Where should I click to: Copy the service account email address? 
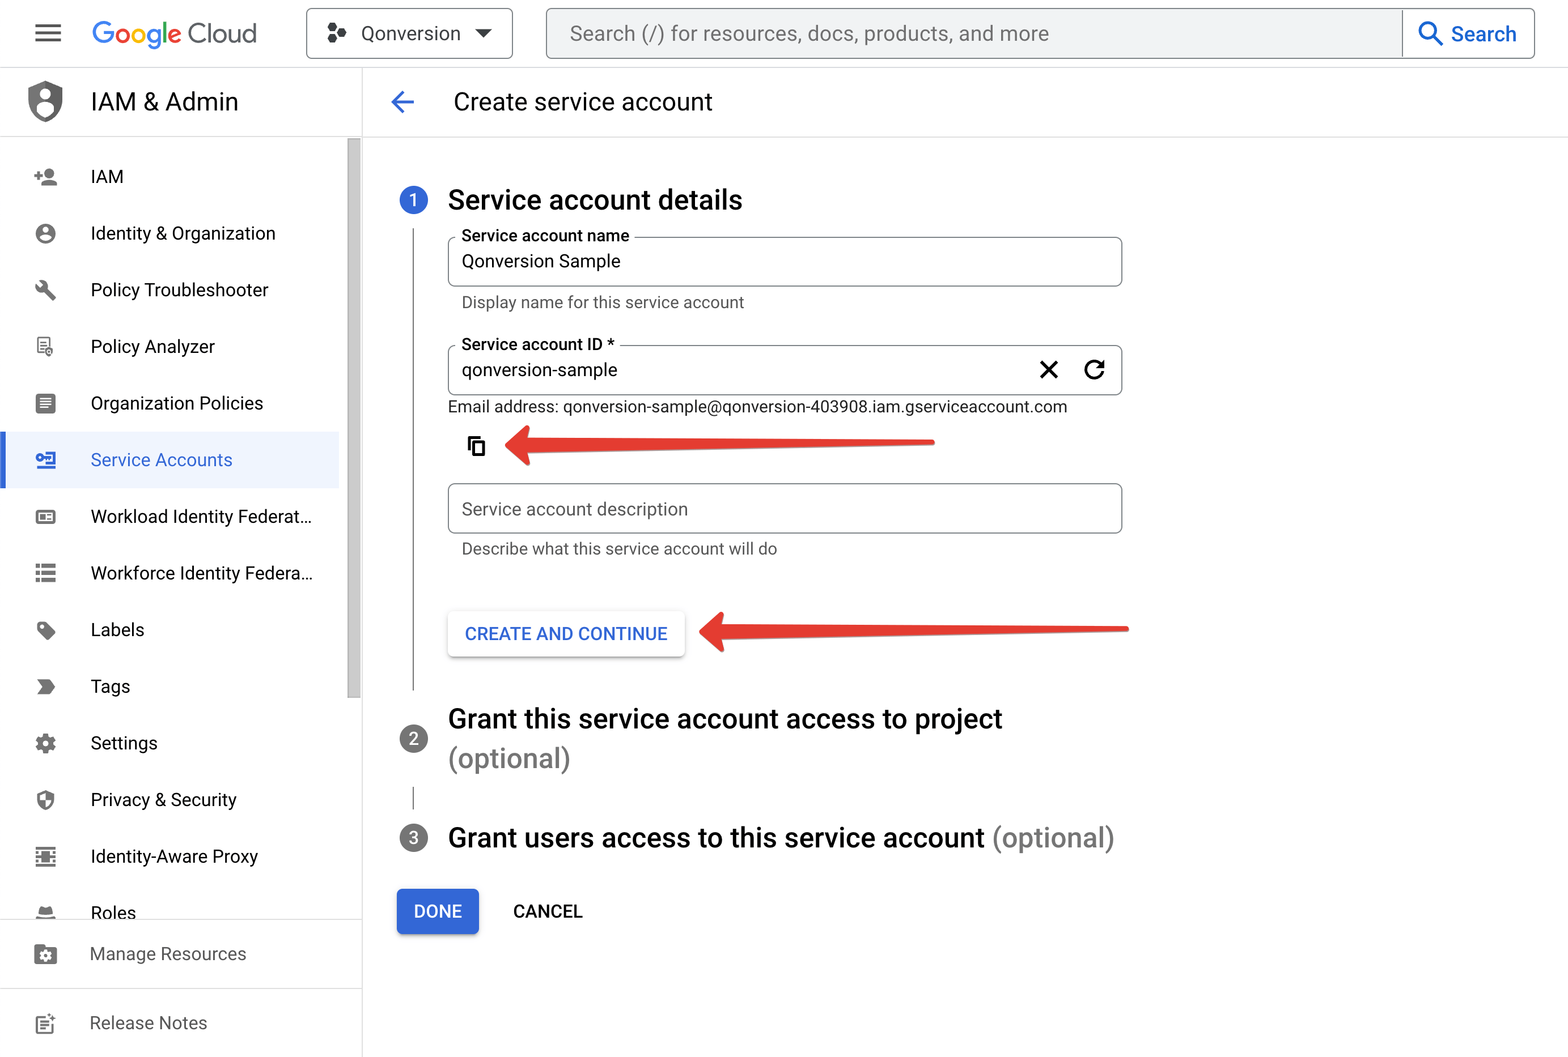tap(476, 446)
